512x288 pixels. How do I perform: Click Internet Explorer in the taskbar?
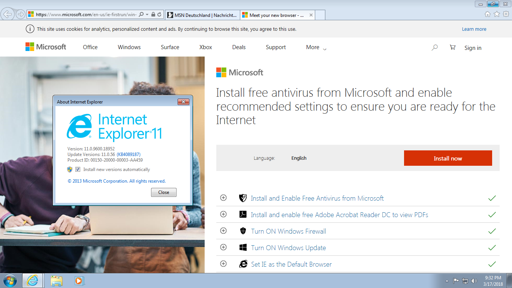click(33, 280)
